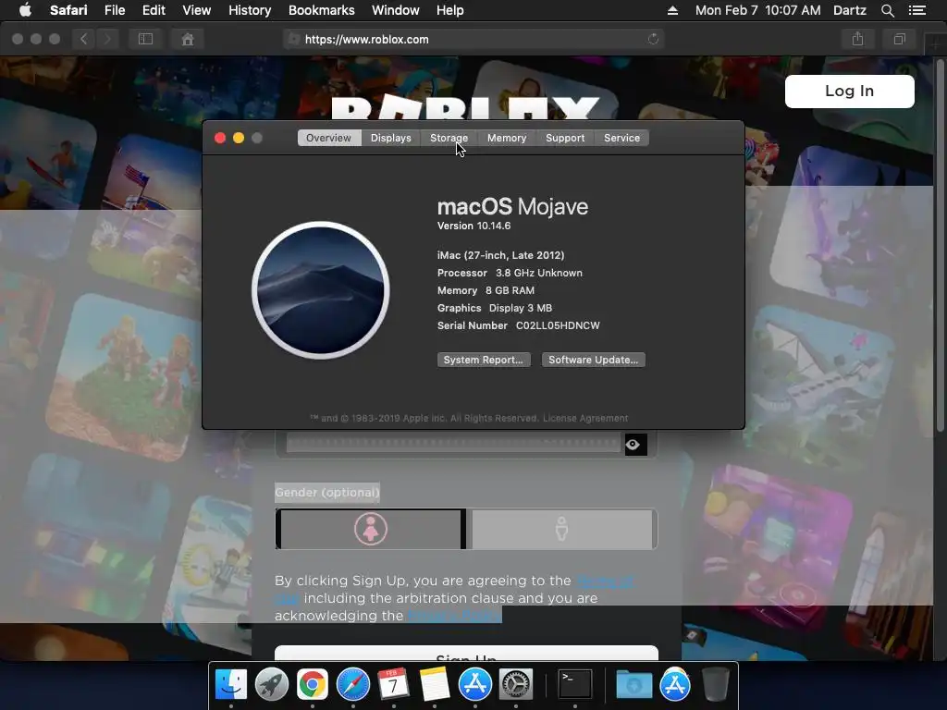Click the serial number C02LL05HDNCW

tap(558, 325)
